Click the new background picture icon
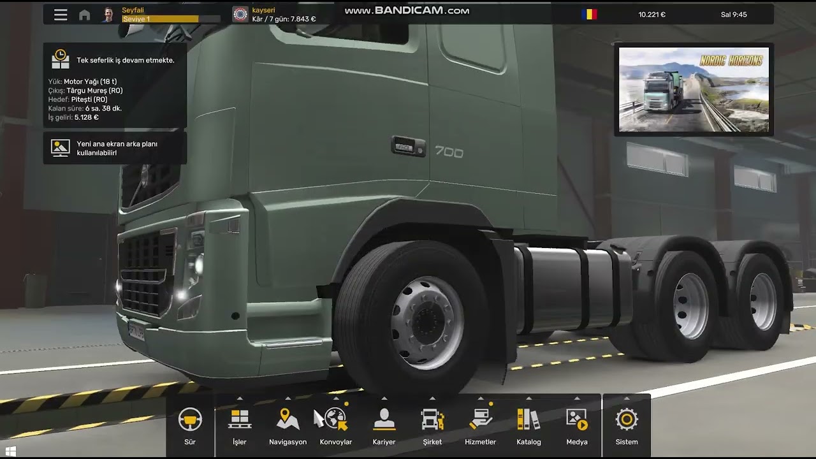This screenshot has width=816, height=459. pos(61,148)
